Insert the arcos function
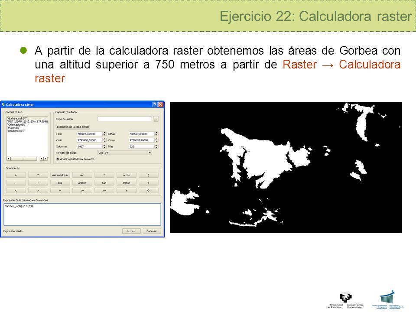This screenshot has height=312, width=416. [x=126, y=175]
